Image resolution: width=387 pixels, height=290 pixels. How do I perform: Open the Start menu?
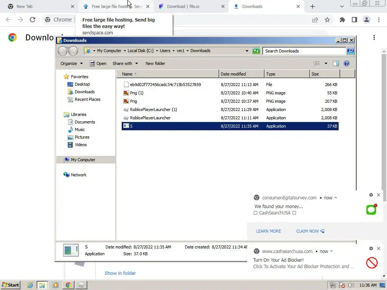point(10,285)
